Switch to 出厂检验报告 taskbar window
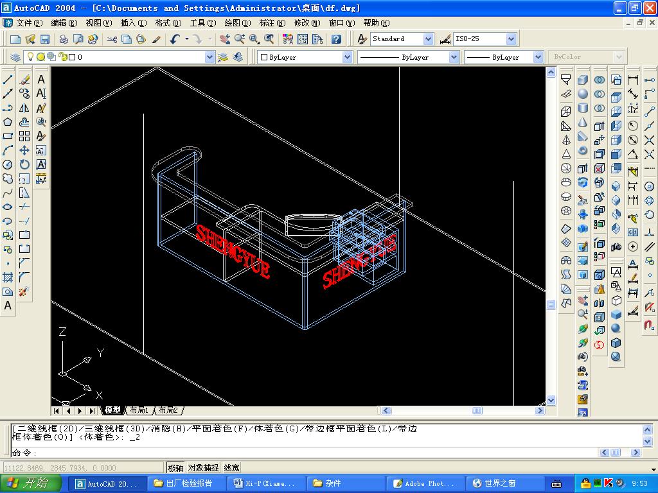The height and width of the screenshot is (493, 658). coord(188,483)
